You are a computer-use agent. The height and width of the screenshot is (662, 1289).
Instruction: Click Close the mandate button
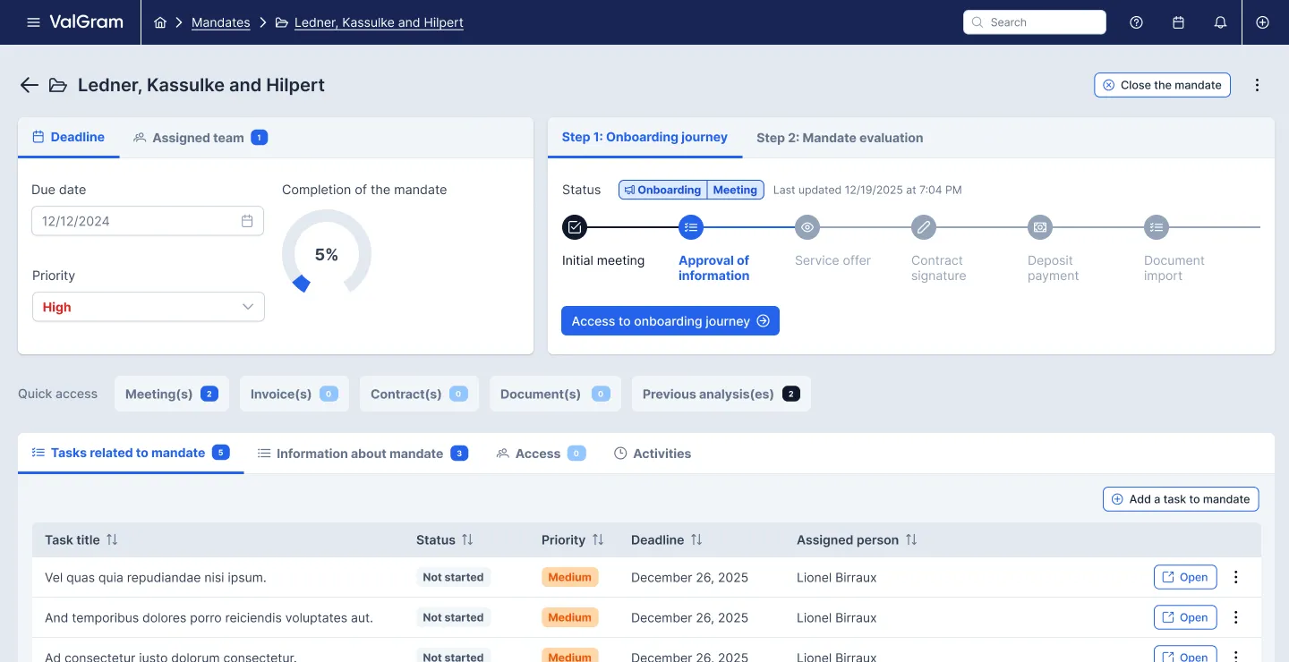[1162, 84]
